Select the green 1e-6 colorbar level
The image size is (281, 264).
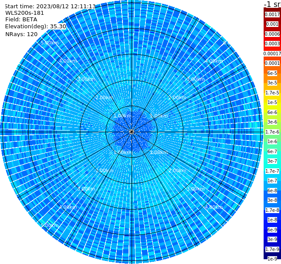click(x=272, y=142)
